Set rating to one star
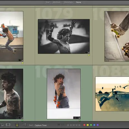The width and height of the screenshot is (129, 129). [x=68, y=125]
